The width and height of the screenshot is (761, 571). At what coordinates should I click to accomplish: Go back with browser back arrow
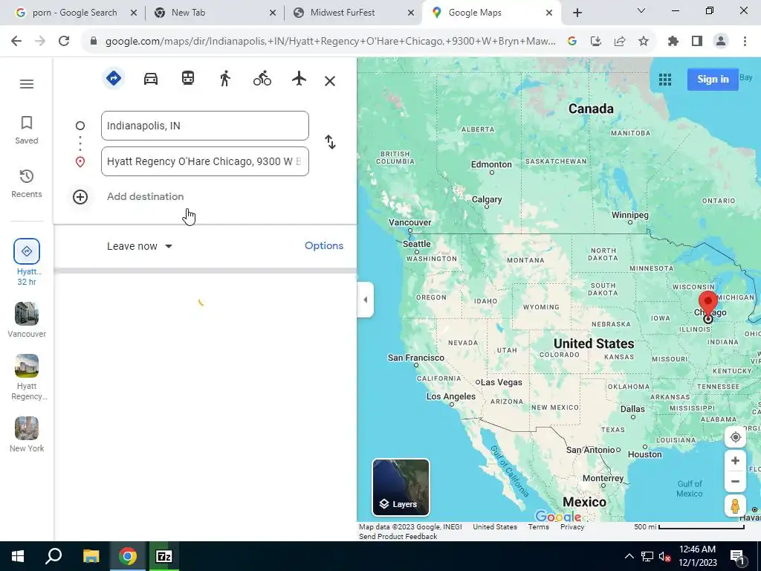tap(16, 42)
